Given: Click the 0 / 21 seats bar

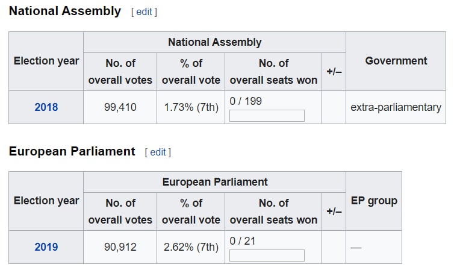Looking at the screenshot, I should pos(267,256).
